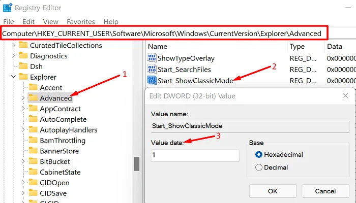Click the key tree scrollbar thumb
356x203 pixels.
137,164
